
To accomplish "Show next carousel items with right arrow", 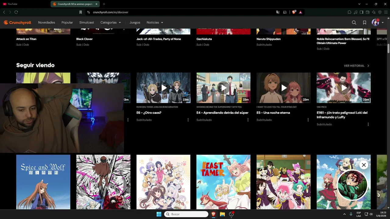I will click(x=379, y=195).
